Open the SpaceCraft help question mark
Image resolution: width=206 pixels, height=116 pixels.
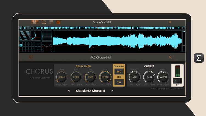[184, 28]
